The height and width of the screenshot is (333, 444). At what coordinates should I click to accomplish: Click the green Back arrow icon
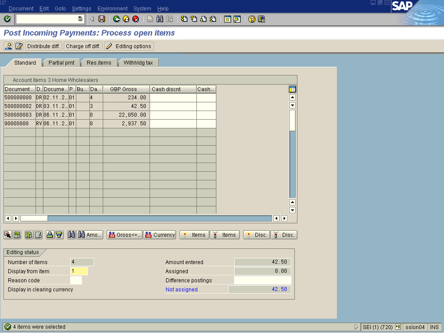pyautogui.click(x=116, y=19)
